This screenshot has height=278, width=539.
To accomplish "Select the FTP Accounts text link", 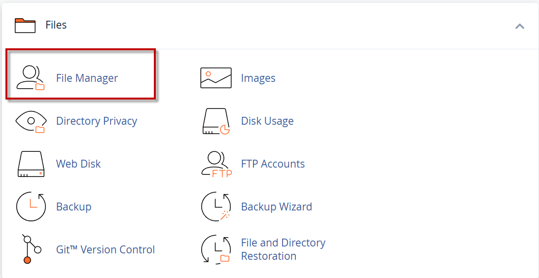I will [x=273, y=164].
